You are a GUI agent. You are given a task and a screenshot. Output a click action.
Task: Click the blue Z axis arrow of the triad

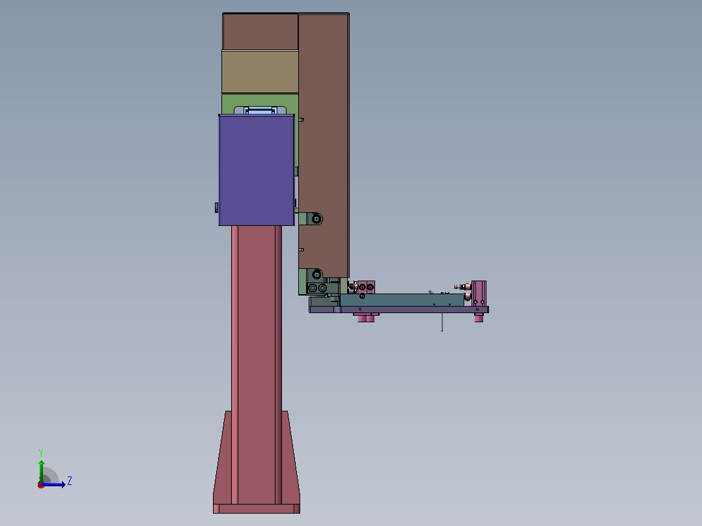[53, 484]
